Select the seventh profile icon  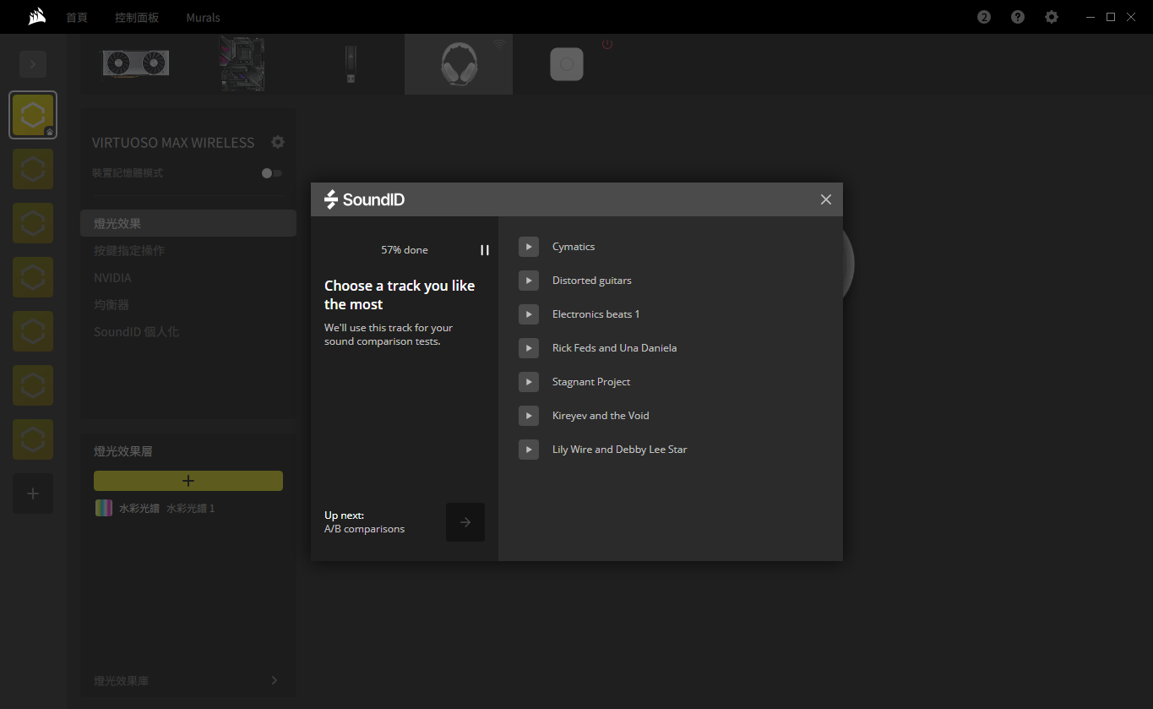[x=33, y=439]
